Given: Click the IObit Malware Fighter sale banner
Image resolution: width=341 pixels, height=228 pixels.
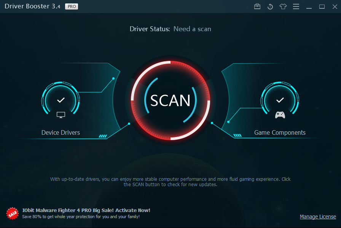Looking at the screenshot, I should tap(86, 213).
